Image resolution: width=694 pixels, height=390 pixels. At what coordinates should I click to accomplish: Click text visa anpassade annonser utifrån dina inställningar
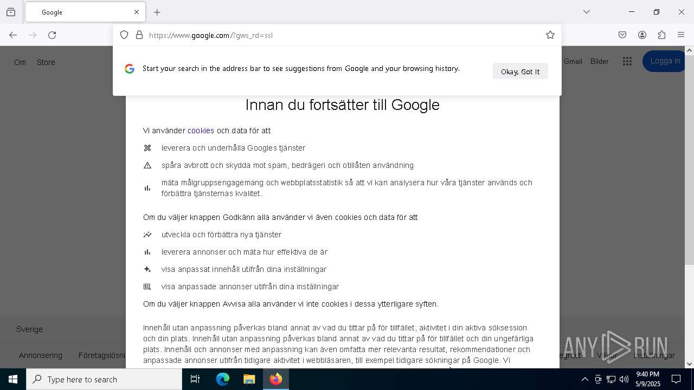(250, 287)
